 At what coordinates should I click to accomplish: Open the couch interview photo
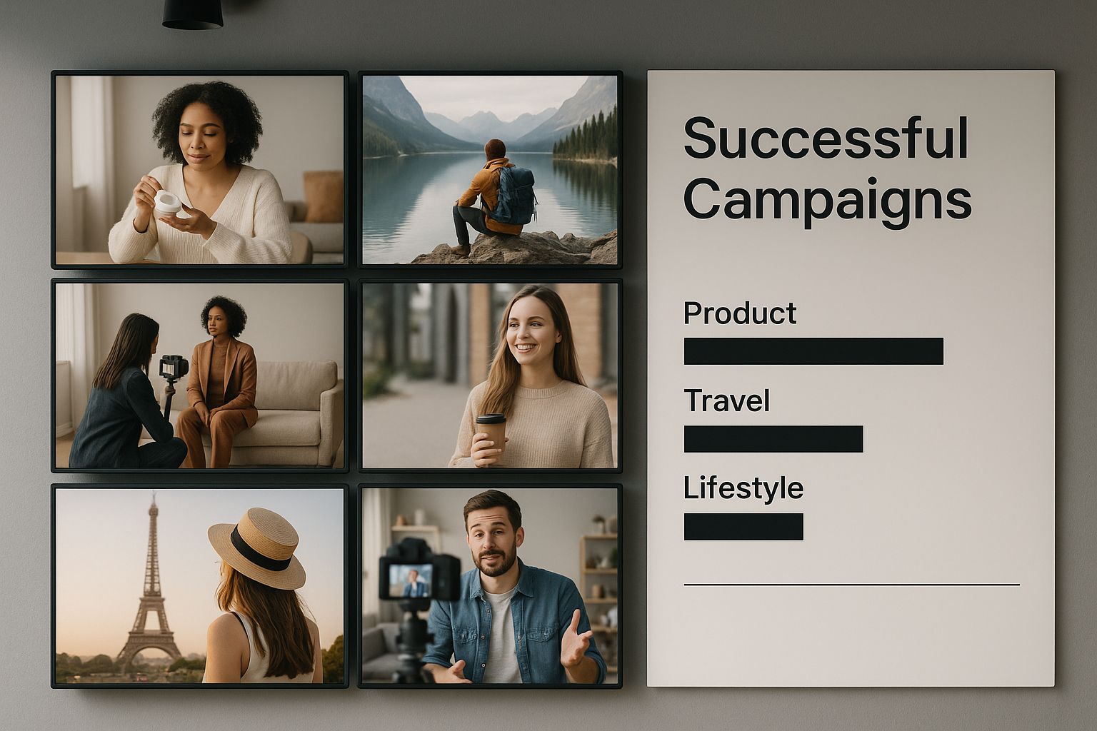tap(199, 375)
